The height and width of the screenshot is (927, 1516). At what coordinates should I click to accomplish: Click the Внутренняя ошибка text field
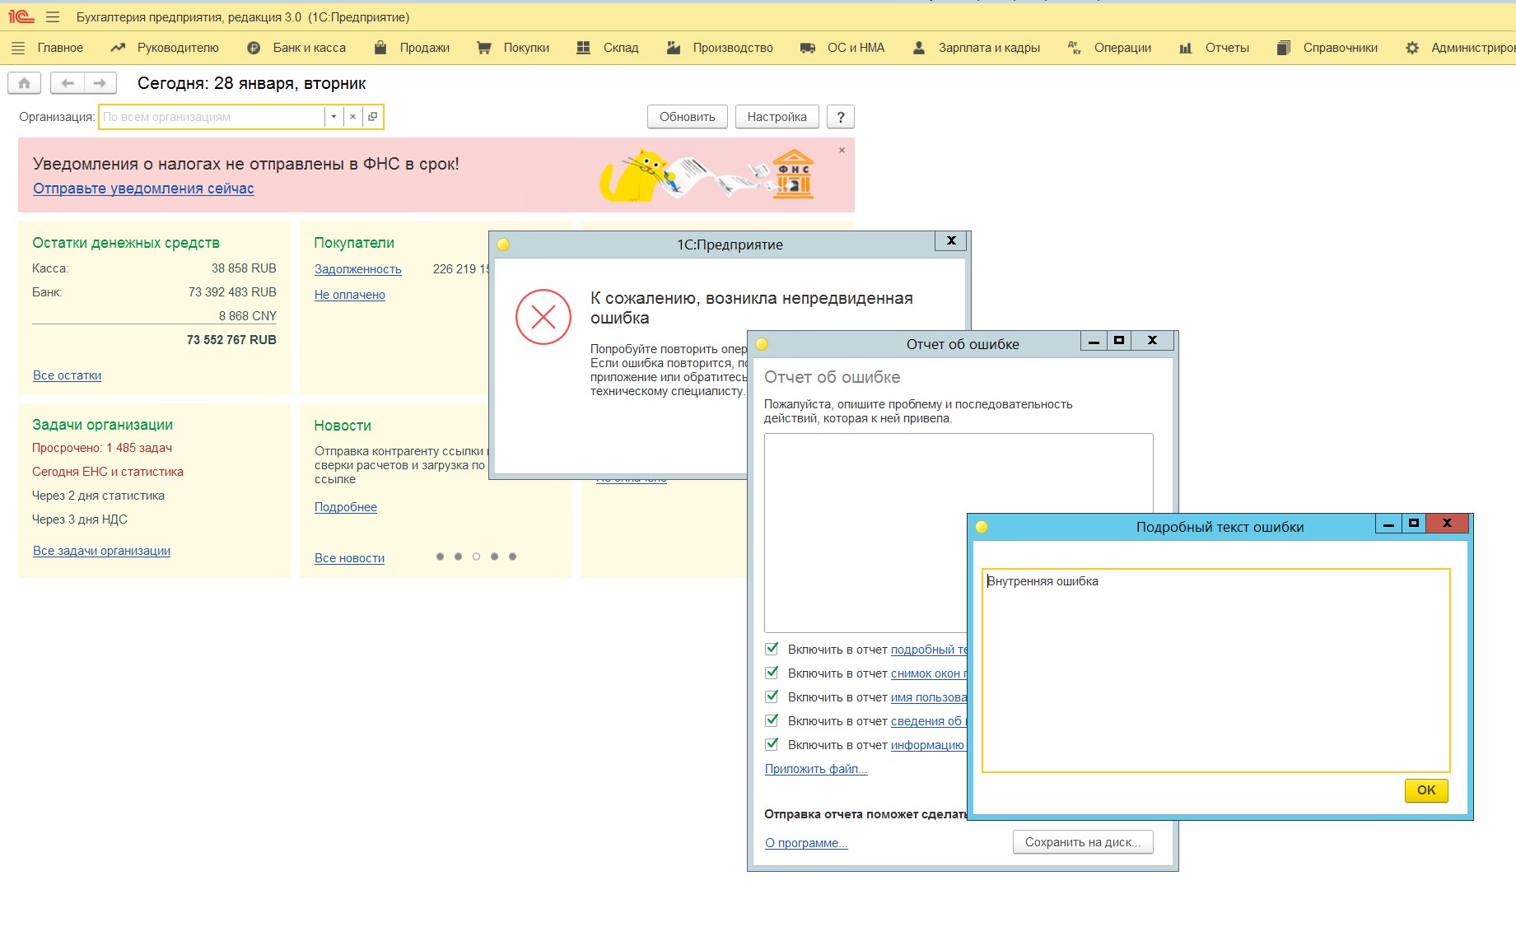tap(1215, 670)
